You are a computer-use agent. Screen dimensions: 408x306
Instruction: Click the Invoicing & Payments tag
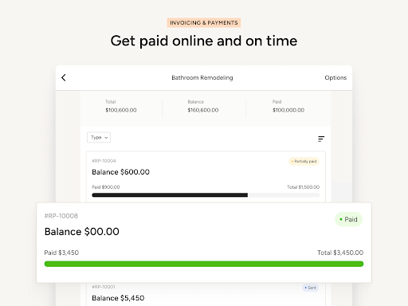(204, 23)
